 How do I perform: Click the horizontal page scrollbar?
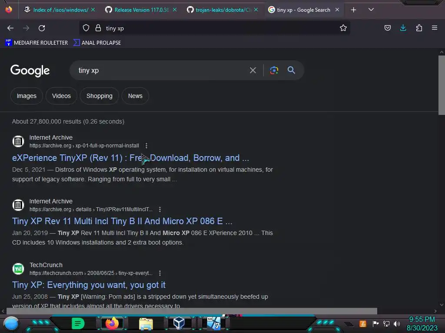(x=192, y=311)
